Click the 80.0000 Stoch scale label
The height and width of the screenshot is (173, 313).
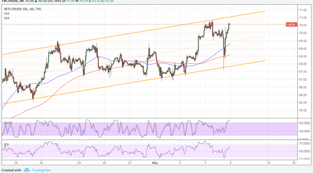[304, 123]
